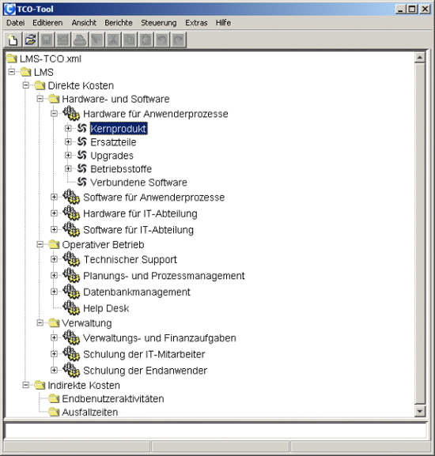Collapse the Operativer Betrieb folder
Image resolution: width=435 pixels, height=456 pixels.
[x=40, y=244]
